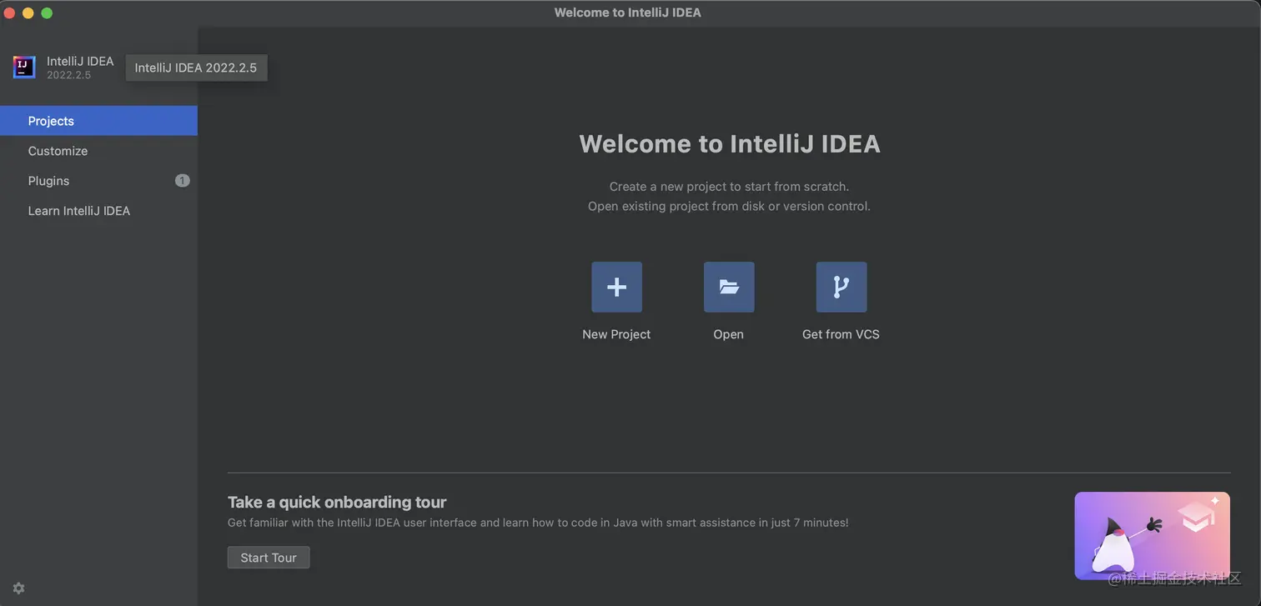The width and height of the screenshot is (1261, 606).
Task: Maximize the window with the green button
Action: 47,13
